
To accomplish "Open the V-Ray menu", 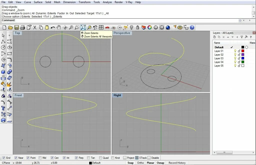I will 129,2.
